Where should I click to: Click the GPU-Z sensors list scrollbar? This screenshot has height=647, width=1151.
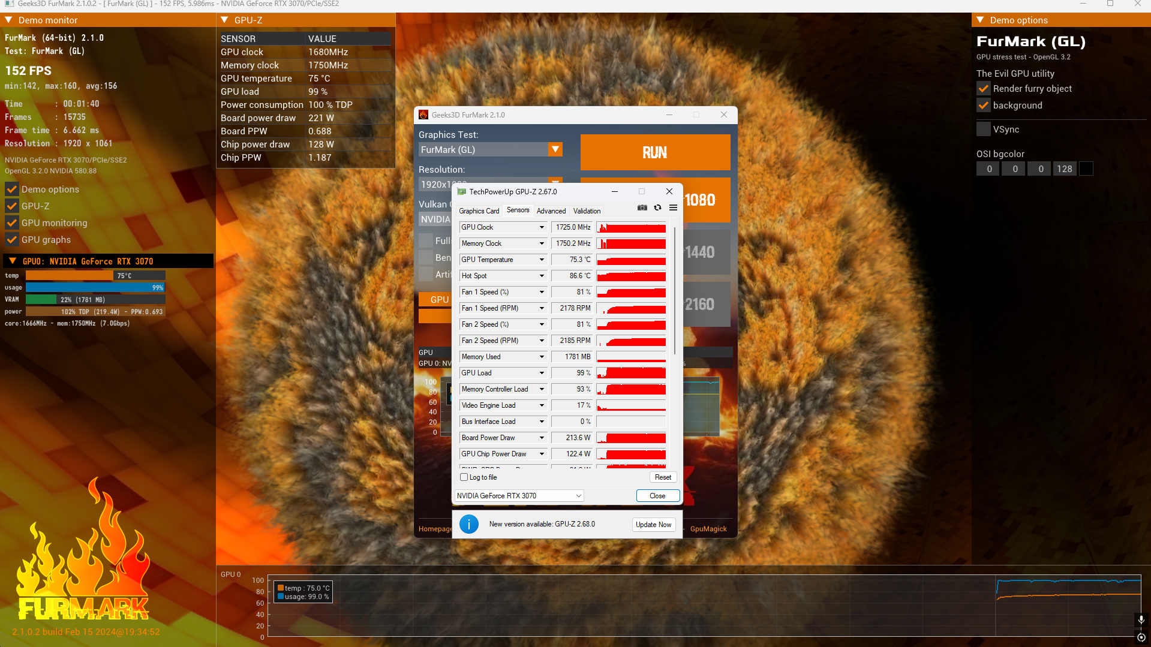point(675,290)
